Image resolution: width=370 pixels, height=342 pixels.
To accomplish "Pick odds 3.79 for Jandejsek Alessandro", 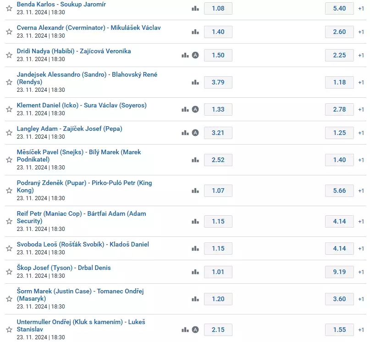I will pyautogui.click(x=218, y=82).
